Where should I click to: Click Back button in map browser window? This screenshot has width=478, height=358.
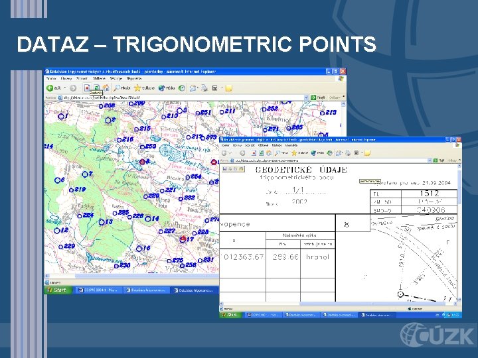click(x=54, y=88)
